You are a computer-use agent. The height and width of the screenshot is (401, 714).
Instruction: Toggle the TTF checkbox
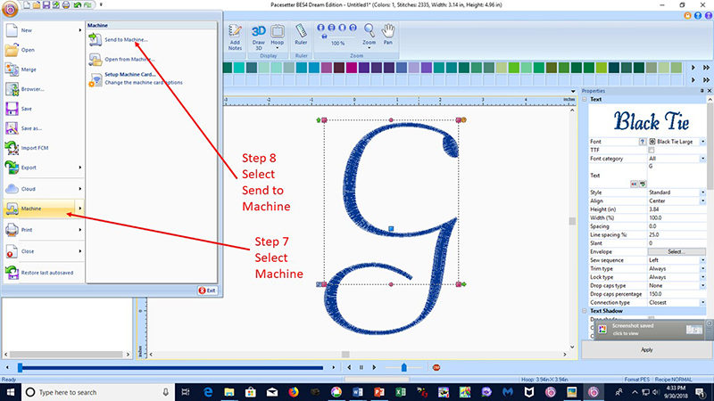[x=652, y=150]
